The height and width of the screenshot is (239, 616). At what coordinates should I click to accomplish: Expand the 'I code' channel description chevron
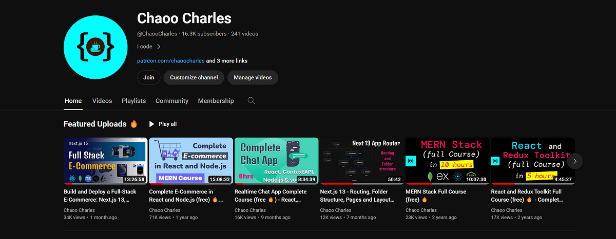[159, 47]
